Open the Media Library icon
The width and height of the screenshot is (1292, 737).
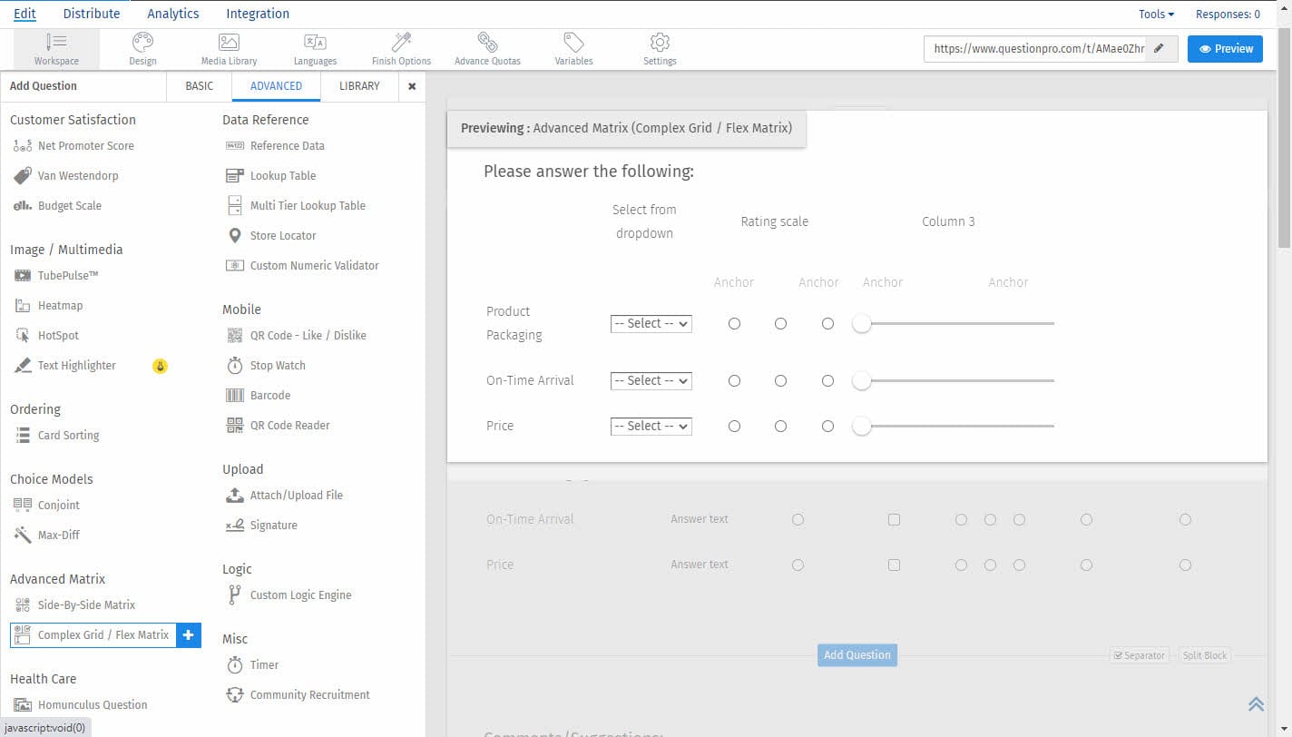click(x=229, y=43)
